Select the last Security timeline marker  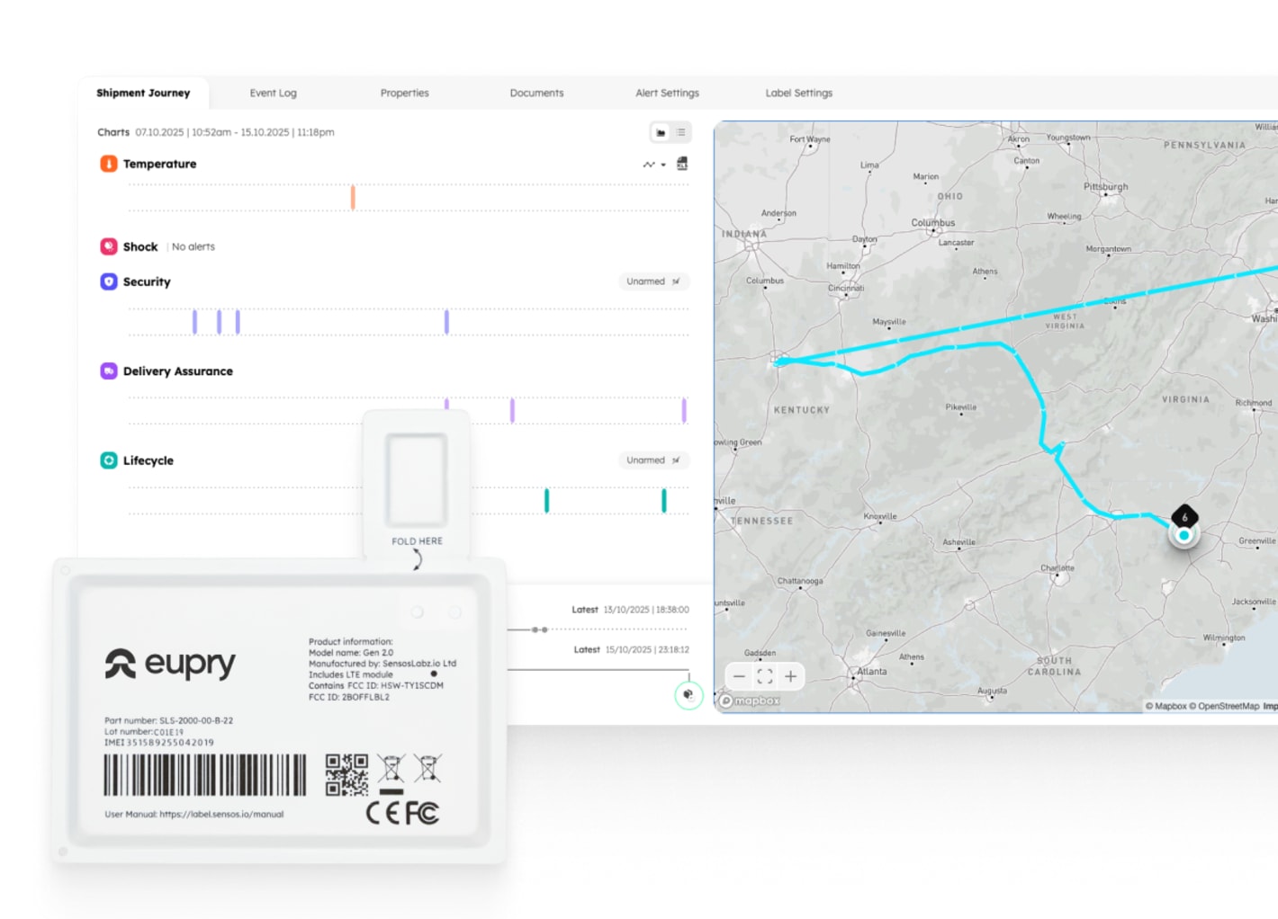[x=446, y=322]
